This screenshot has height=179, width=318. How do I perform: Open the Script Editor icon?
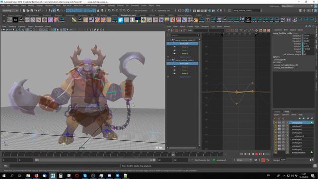click(x=315, y=166)
